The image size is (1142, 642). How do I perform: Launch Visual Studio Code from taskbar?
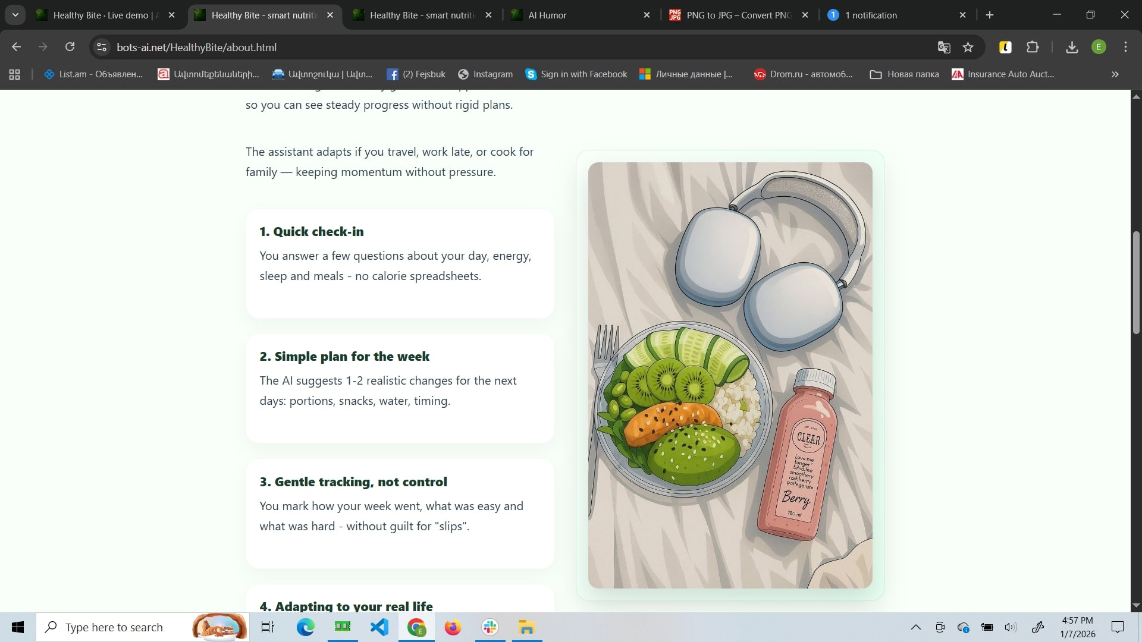click(379, 627)
